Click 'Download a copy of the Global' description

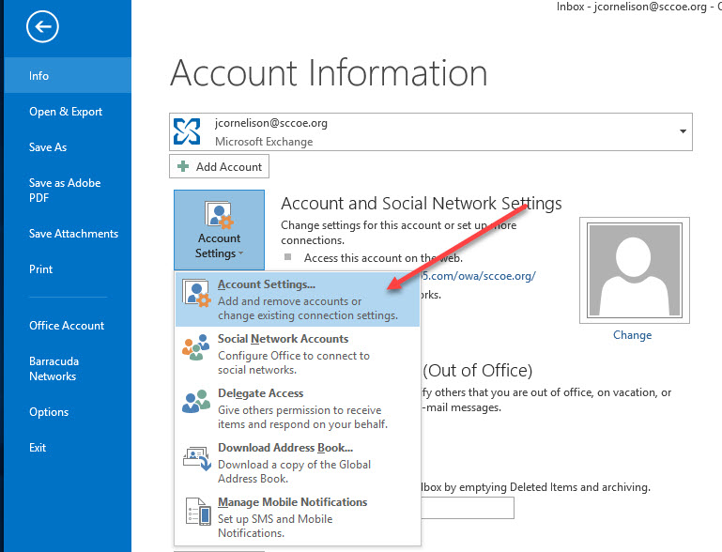(294, 464)
